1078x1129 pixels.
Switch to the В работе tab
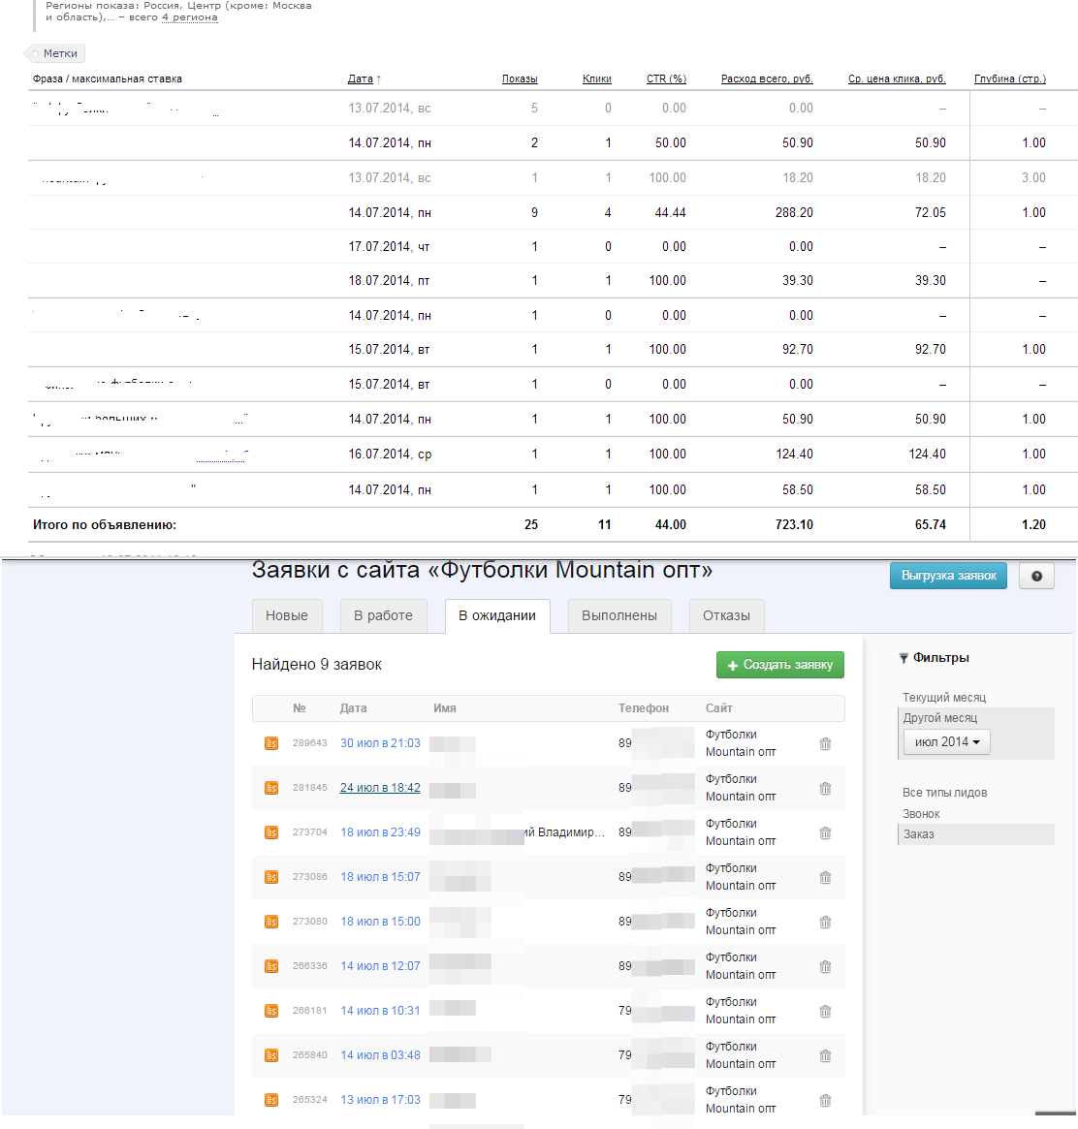coord(383,615)
